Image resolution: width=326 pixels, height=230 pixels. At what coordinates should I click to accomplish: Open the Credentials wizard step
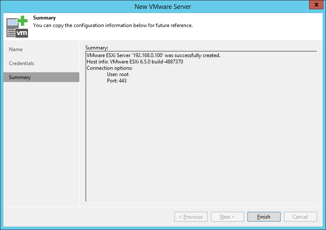point(41,63)
